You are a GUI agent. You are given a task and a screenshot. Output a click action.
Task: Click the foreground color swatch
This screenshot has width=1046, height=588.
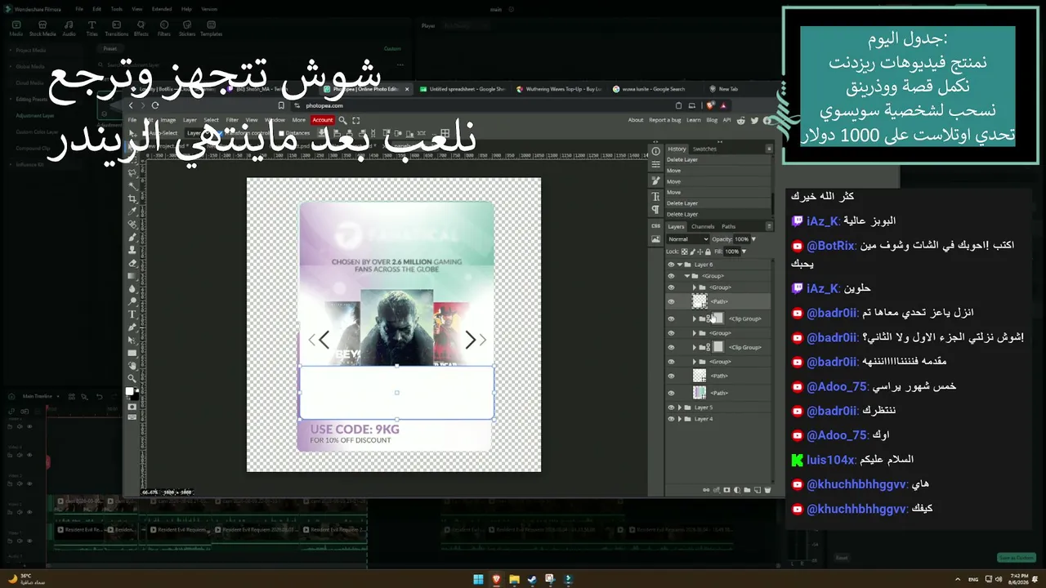(129, 392)
